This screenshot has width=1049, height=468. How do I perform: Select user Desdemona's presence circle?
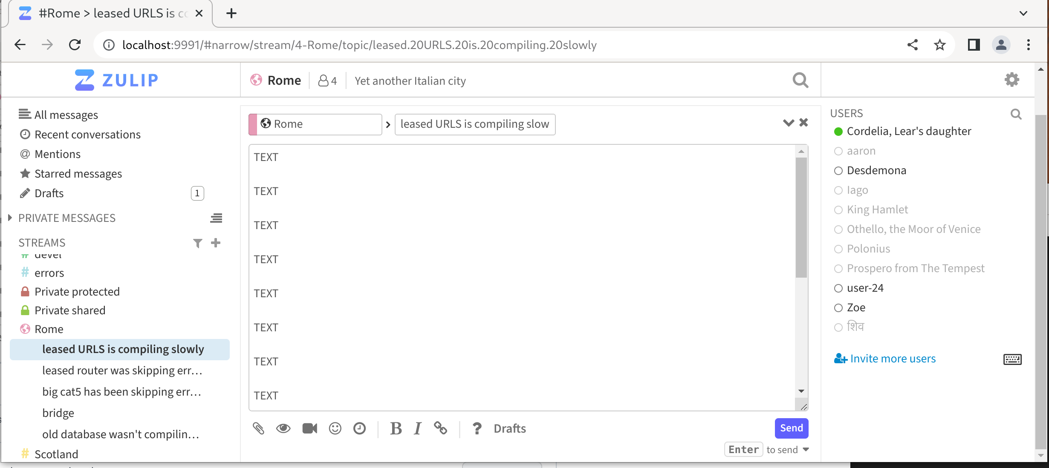838,170
